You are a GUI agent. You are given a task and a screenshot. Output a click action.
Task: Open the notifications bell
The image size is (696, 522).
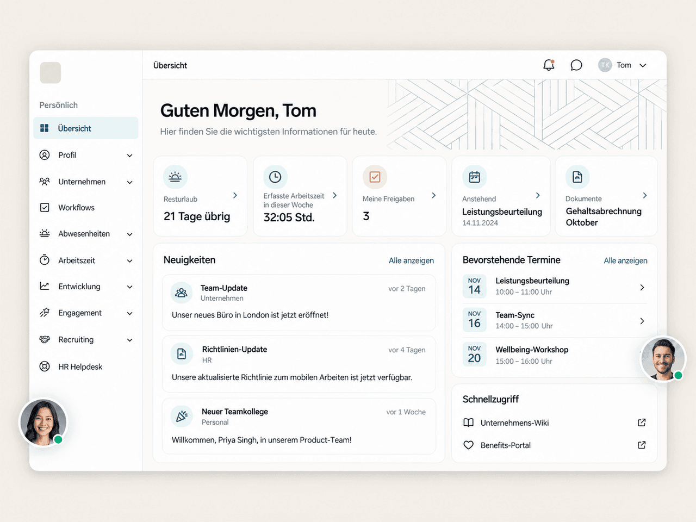[549, 65]
